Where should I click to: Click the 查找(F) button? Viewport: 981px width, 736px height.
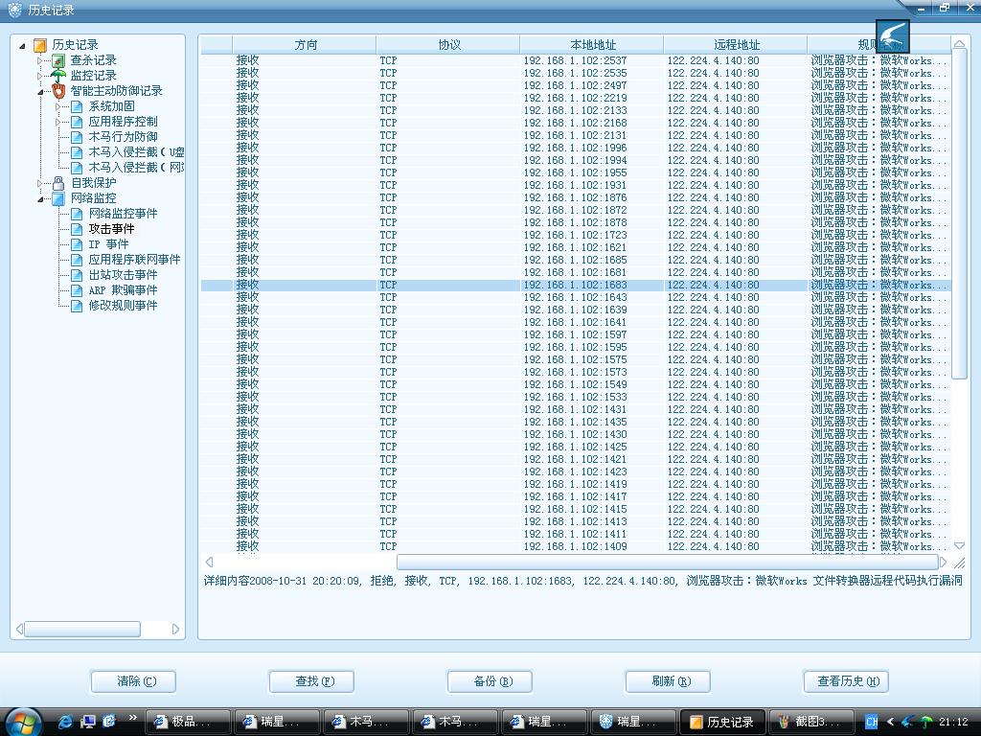[311, 681]
